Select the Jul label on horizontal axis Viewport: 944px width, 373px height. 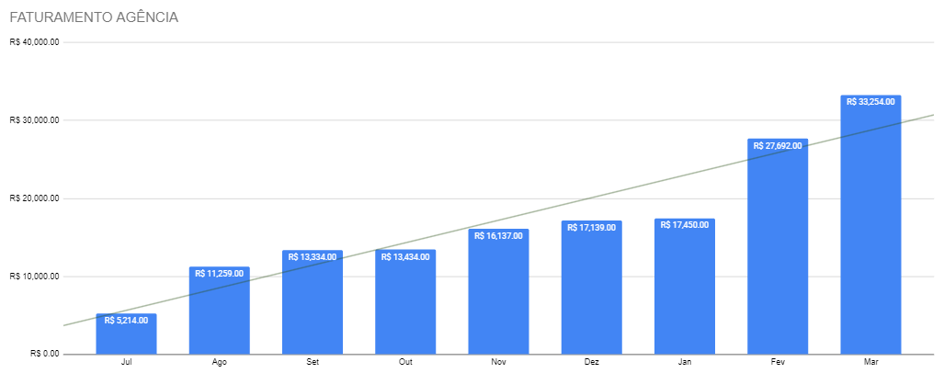[x=126, y=364]
